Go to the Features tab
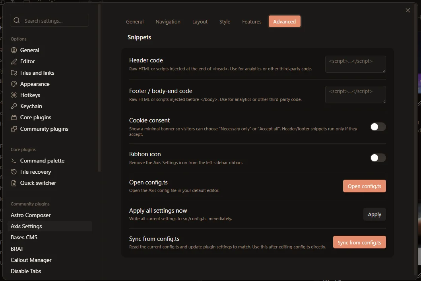The image size is (421, 281). pos(252,21)
